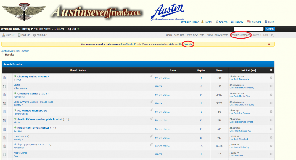The width and height of the screenshot is (296, 160).
Task: Click the Help book icon
Action: tap(266, 22)
